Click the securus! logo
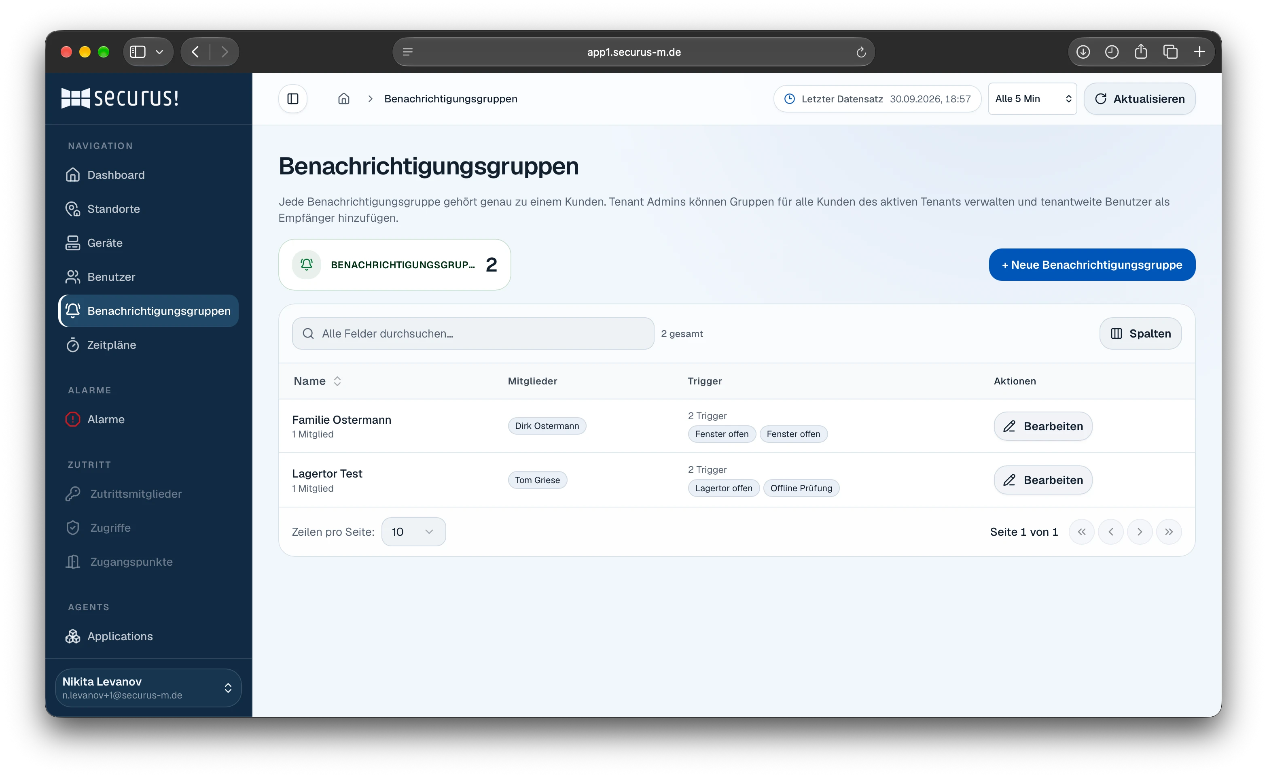1267x777 pixels. pos(120,98)
